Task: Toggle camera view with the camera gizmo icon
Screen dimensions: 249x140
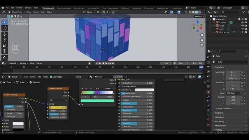Action: point(202,45)
